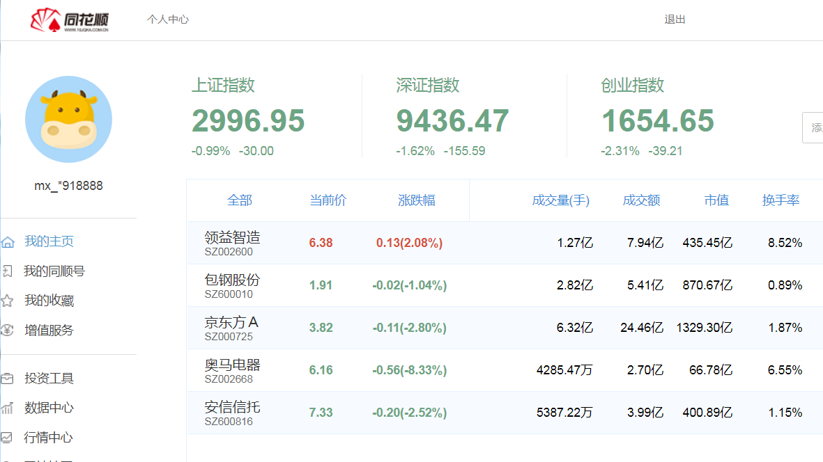Click the 深证指数 title
This screenshot has height=462, width=823.
pos(428,85)
